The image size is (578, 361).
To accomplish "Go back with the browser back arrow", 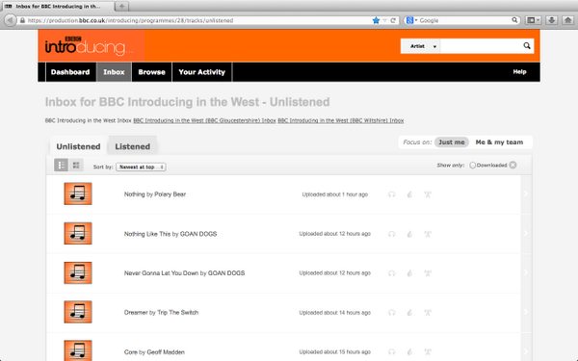I will (x=11, y=20).
